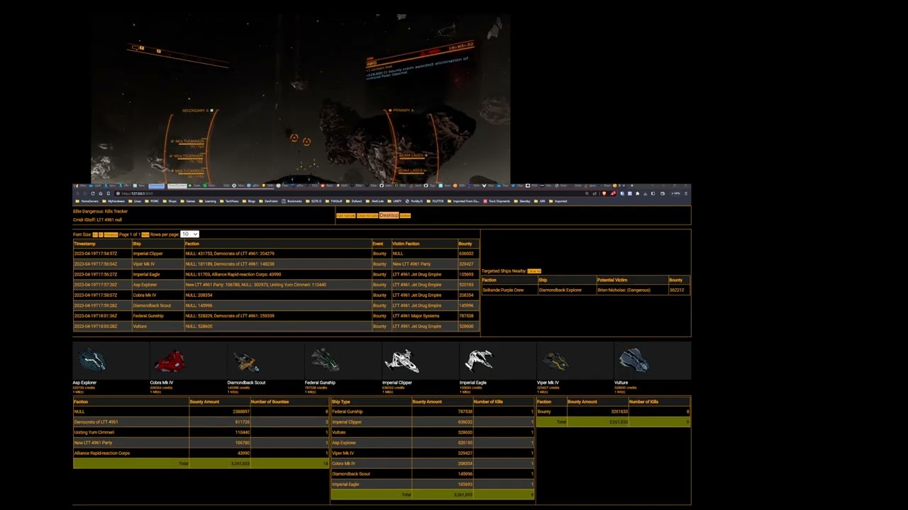Click the Imperial Clipper ship image
Image resolution: width=908 pixels, height=510 pixels.
pyautogui.click(x=401, y=361)
